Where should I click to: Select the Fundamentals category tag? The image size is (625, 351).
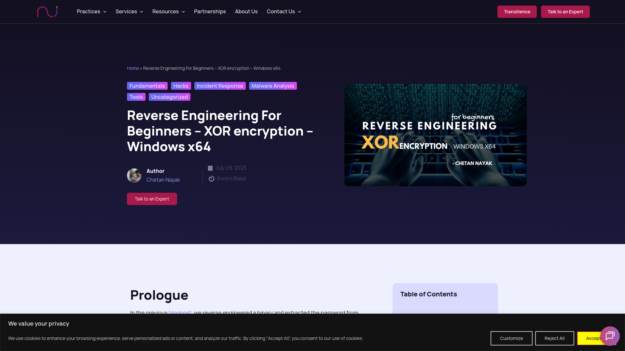click(147, 86)
